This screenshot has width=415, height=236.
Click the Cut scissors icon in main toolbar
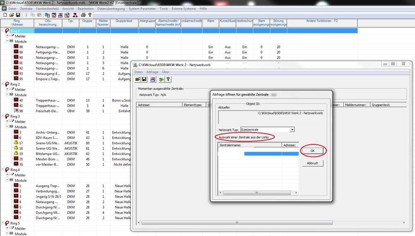click(x=26, y=15)
